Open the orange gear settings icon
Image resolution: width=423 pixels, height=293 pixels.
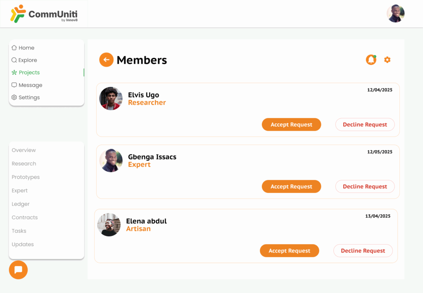[387, 60]
